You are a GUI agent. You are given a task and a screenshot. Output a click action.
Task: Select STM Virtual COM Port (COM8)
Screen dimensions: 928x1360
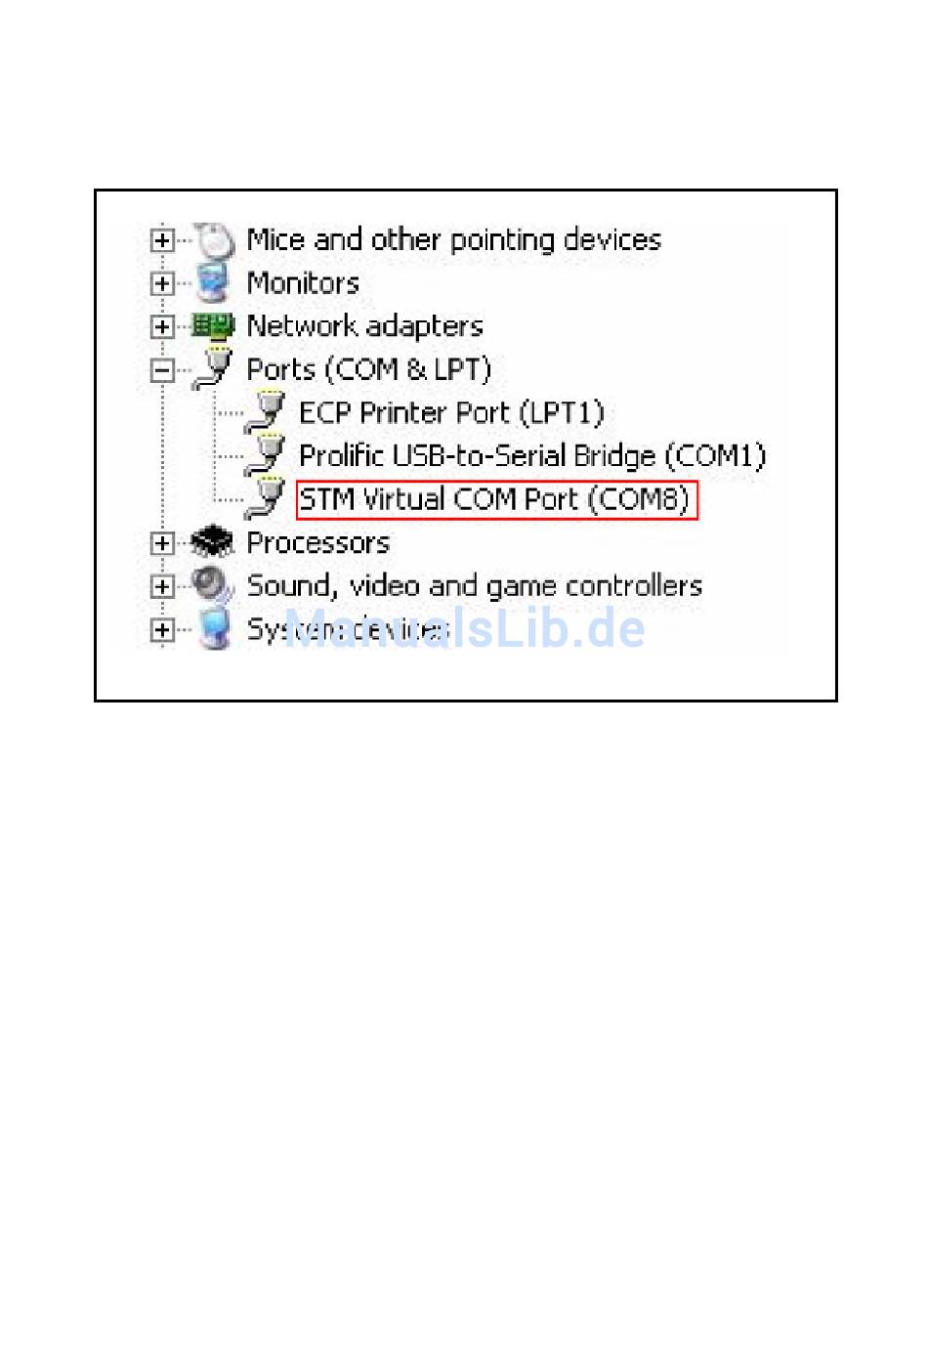pos(496,499)
